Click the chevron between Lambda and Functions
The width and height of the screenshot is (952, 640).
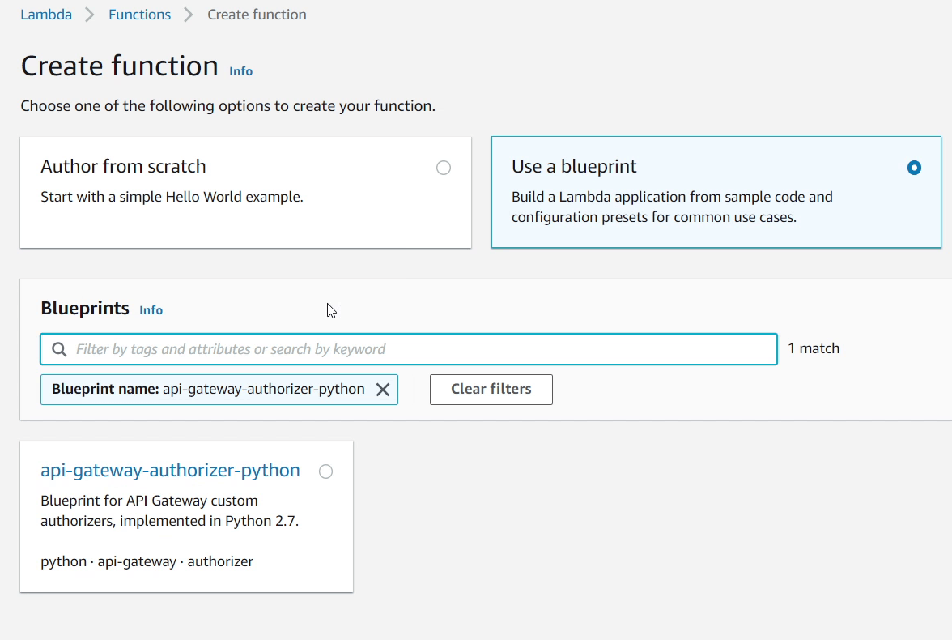coord(89,14)
